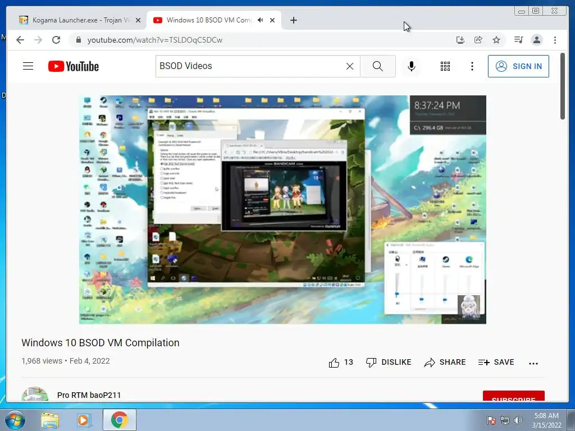Open a new browser tab
Image resolution: width=575 pixels, height=431 pixels.
coord(293,20)
